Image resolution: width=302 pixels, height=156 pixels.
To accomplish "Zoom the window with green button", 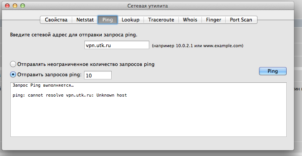I will (x=22, y=6).
